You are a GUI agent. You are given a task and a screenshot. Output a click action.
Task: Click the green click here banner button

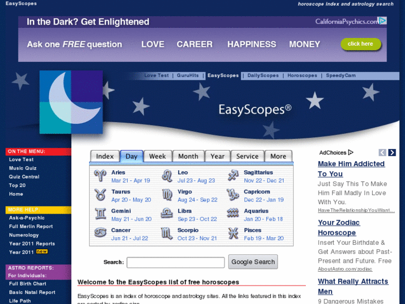[360, 44]
